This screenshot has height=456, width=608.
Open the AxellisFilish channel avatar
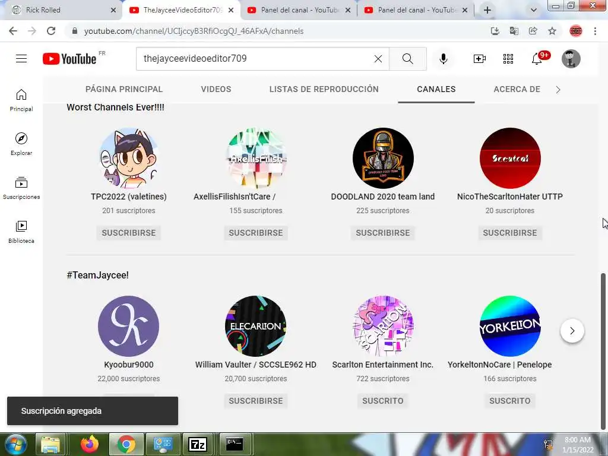[x=255, y=158]
